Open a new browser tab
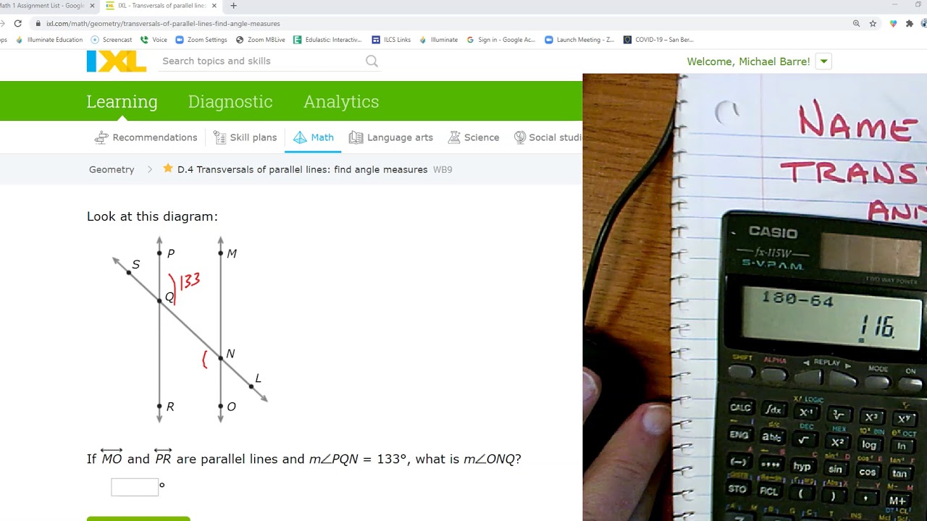 (233, 6)
